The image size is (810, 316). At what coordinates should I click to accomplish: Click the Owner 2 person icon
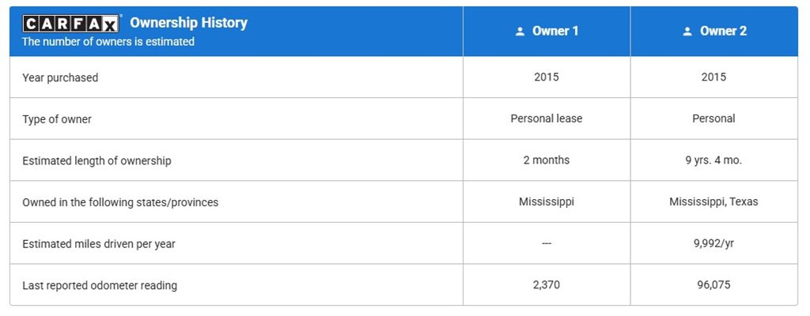687,32
